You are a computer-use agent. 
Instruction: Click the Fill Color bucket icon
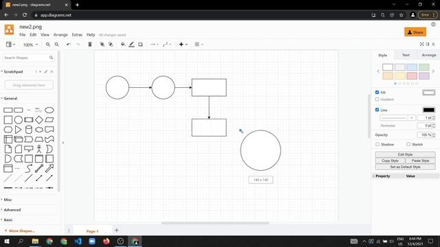(122, 45)
